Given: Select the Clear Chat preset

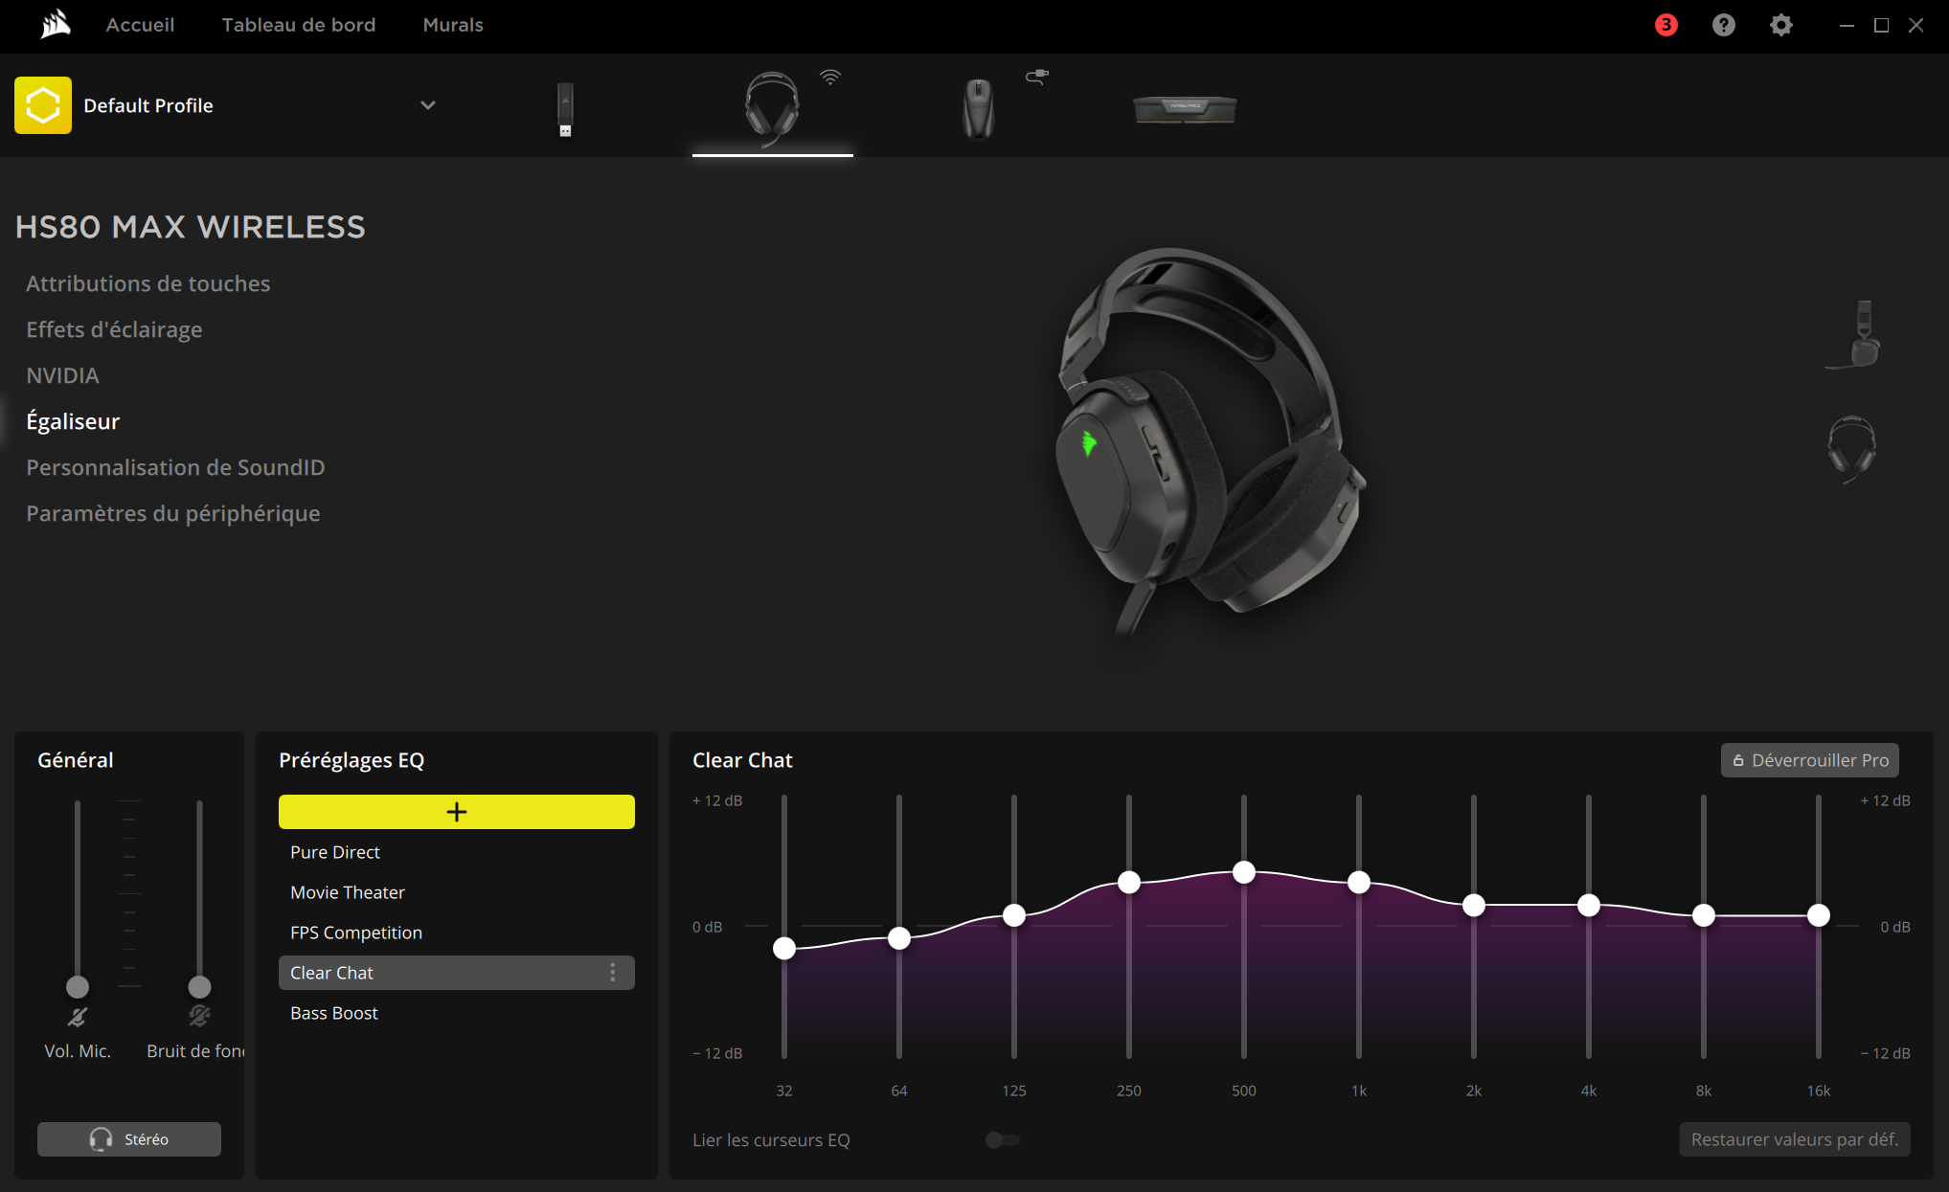Looking at the screenshot, I should [457, 973].
